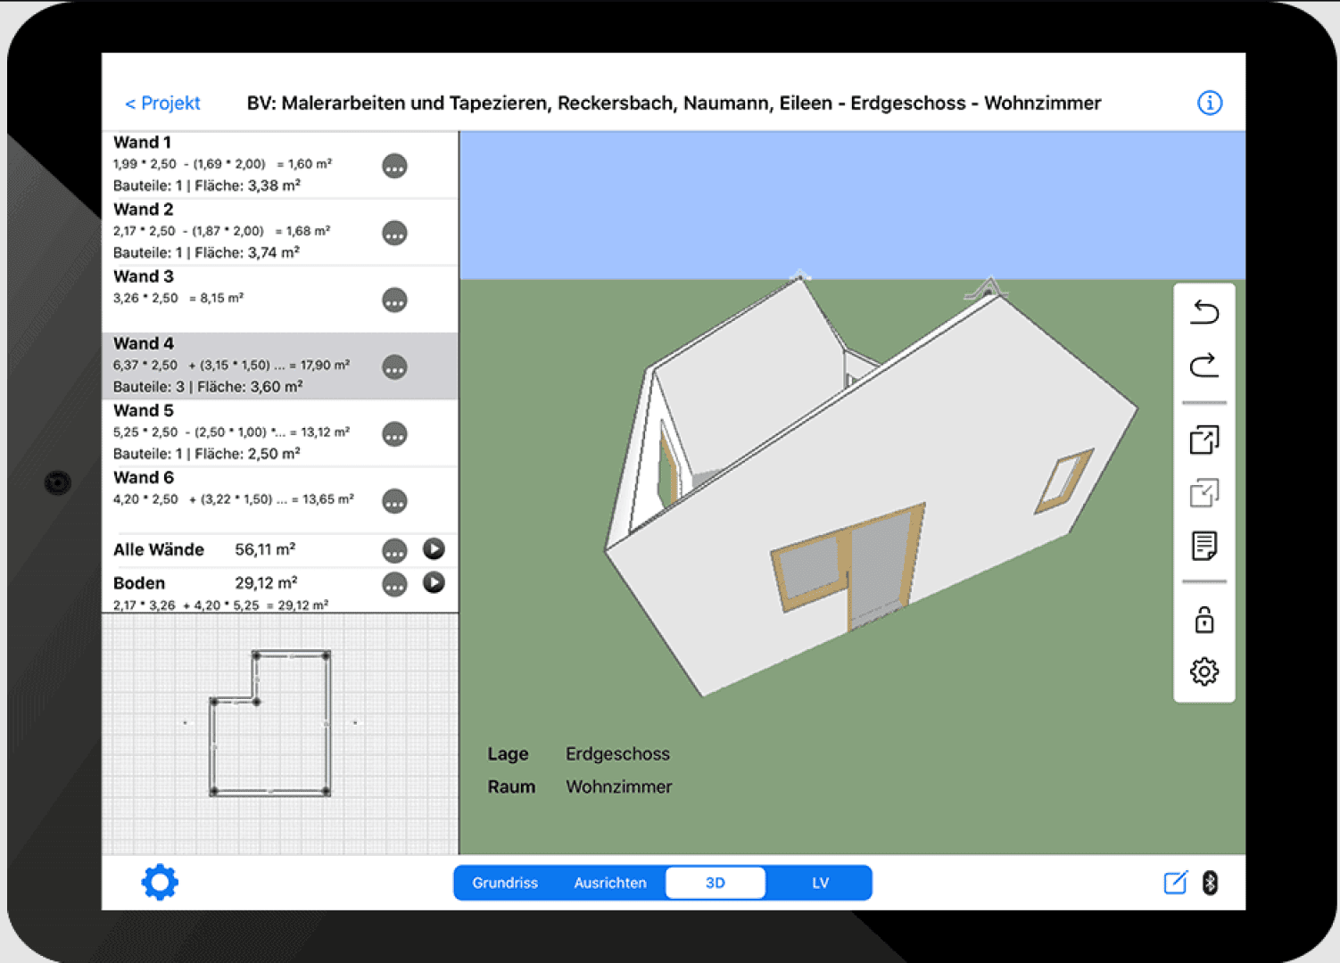Image resolution: width=1340 pixels, height=963 pixels.
Task: Open app settings with the blue gear
Action: [160, 882]
